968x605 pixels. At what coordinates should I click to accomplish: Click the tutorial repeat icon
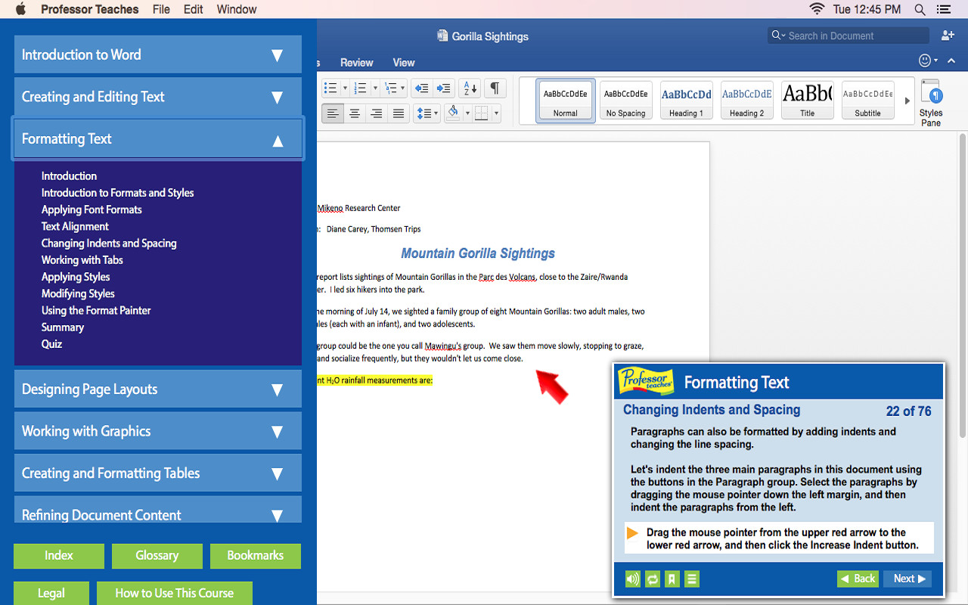pyautogui.click(x=652, y=579)
